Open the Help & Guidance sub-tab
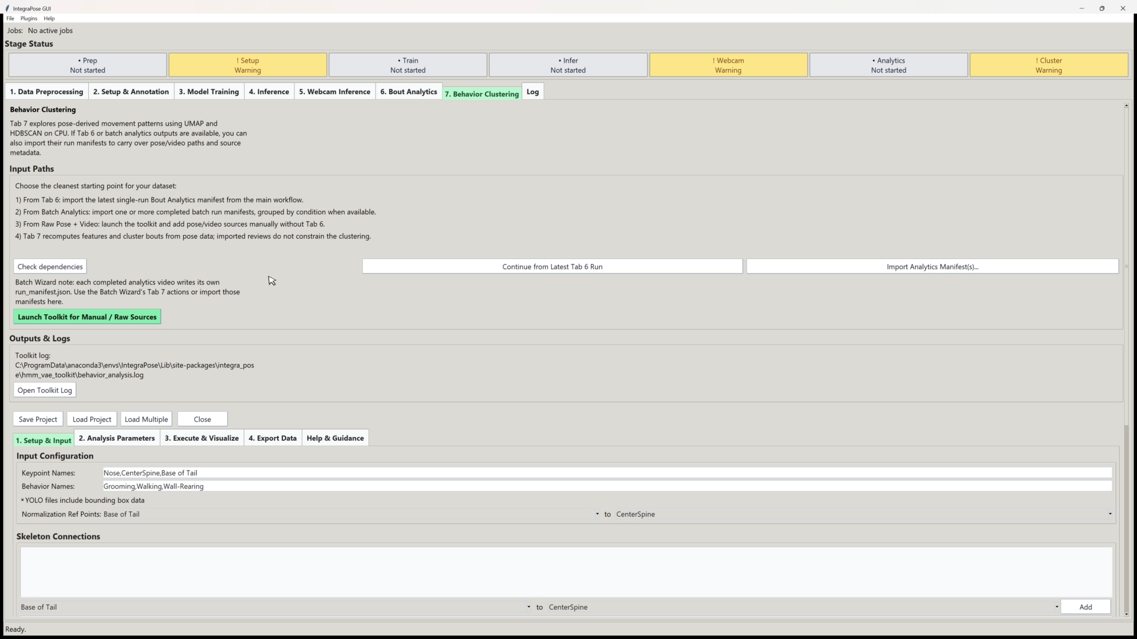This screenshot has width=1137, height=639. click(335, 438)
